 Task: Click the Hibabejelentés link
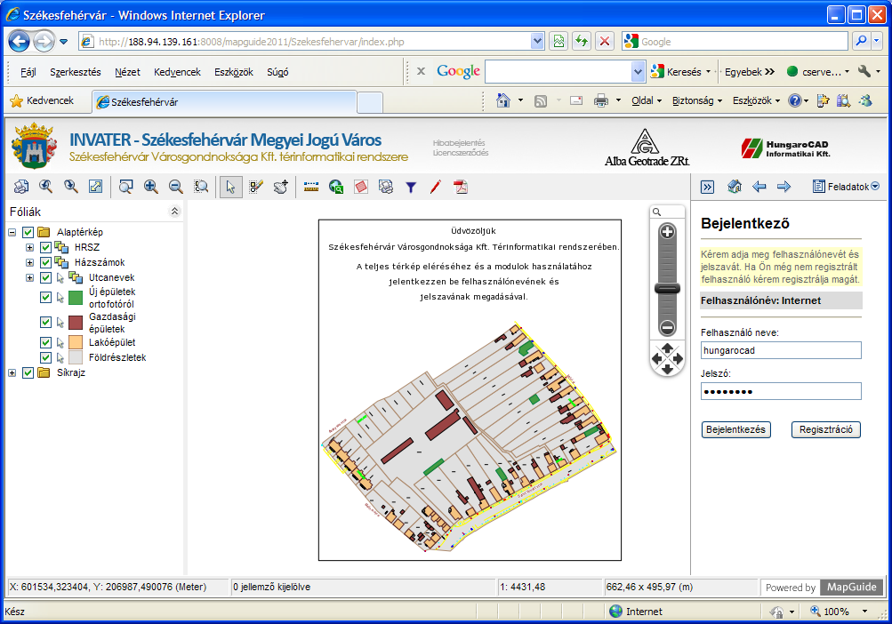coord(459,143)
